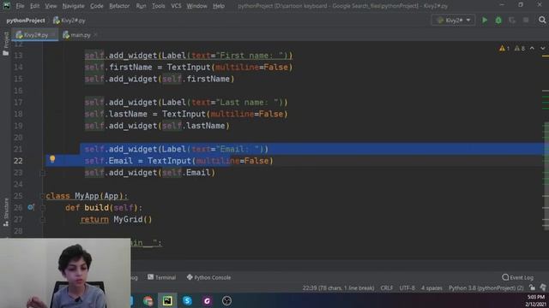Open OBS Studio from the taskbar

(x=226, y=300)
